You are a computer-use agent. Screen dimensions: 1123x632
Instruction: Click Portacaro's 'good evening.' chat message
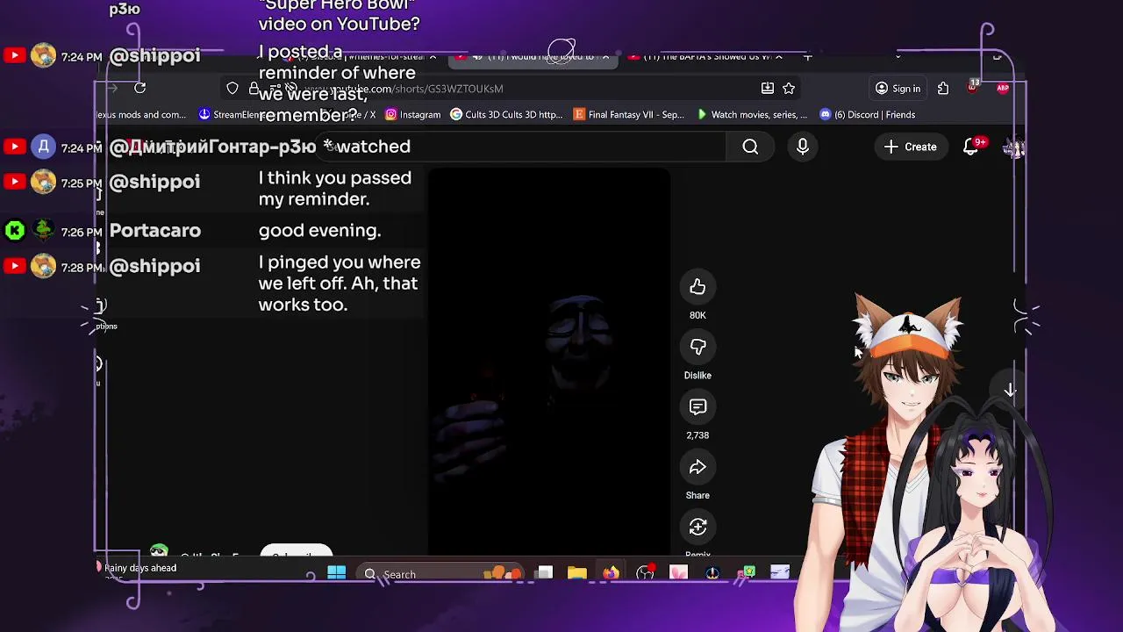pos(319,231)
